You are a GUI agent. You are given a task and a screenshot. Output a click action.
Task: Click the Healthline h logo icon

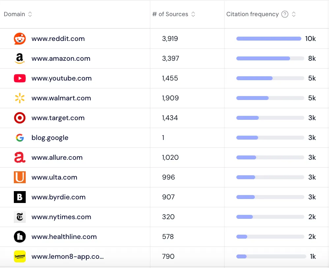[x=20, y=237]
